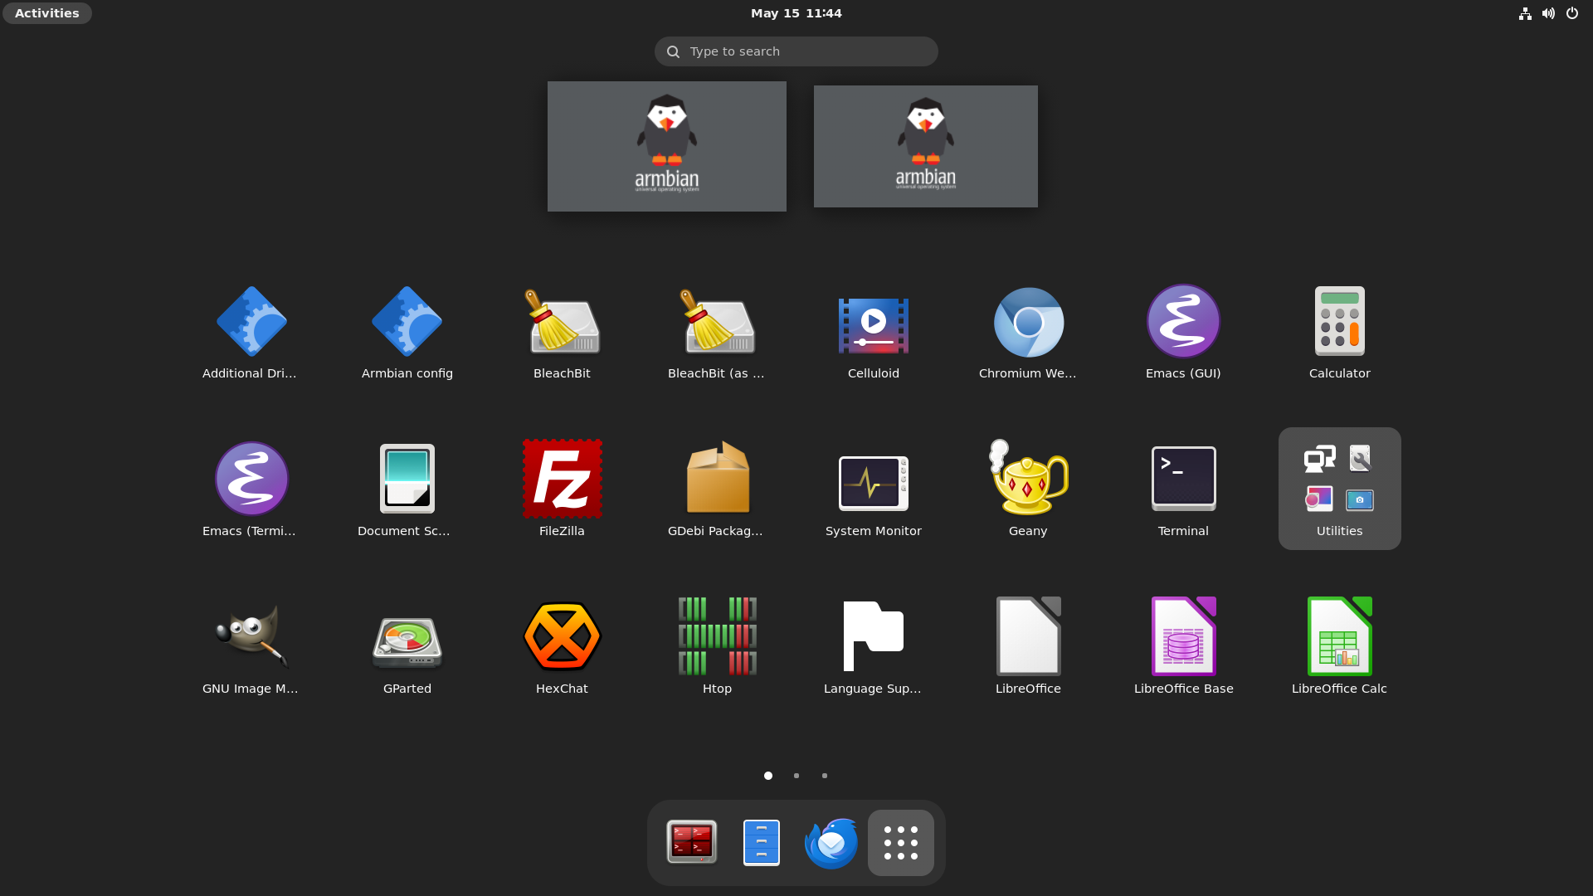Viewport: 1593px width, 896px height.
Task: Launch Chromium Web Browser
Action: [x=1028, y=332]
